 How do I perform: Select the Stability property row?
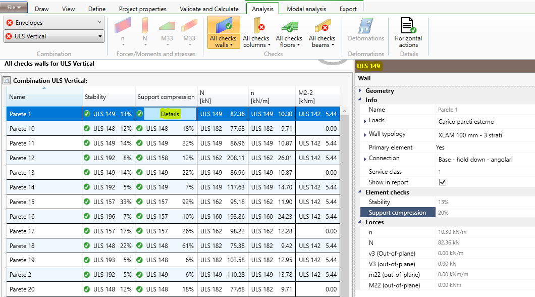447,202
